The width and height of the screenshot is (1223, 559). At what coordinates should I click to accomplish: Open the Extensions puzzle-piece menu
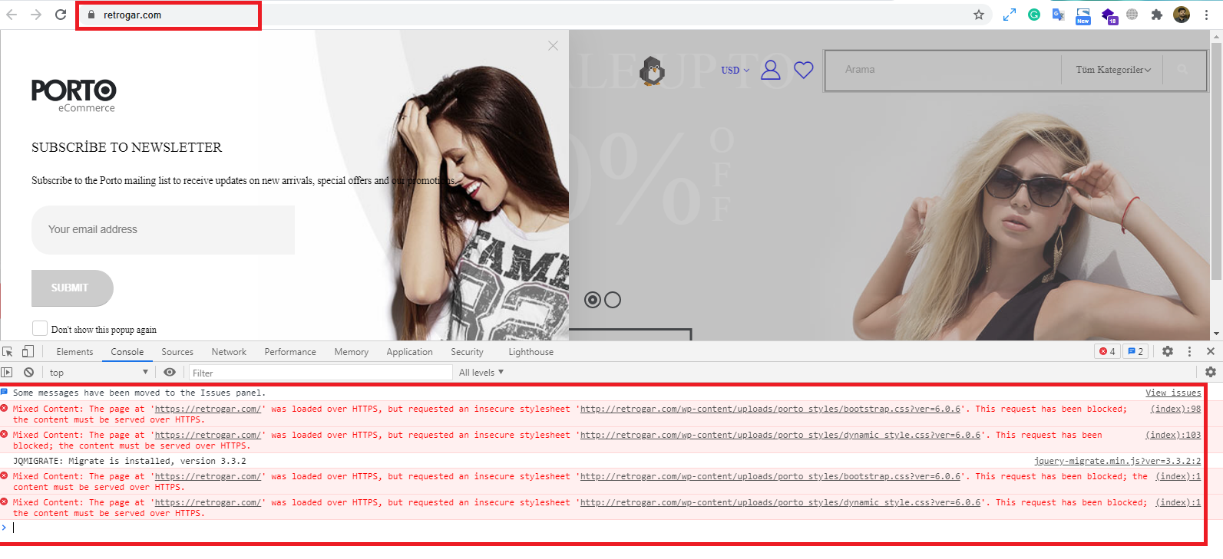point(1157,15)
